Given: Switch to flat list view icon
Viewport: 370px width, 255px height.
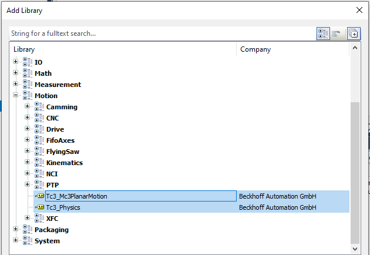Looking at the screenshot, I should (x=336, y=33).
